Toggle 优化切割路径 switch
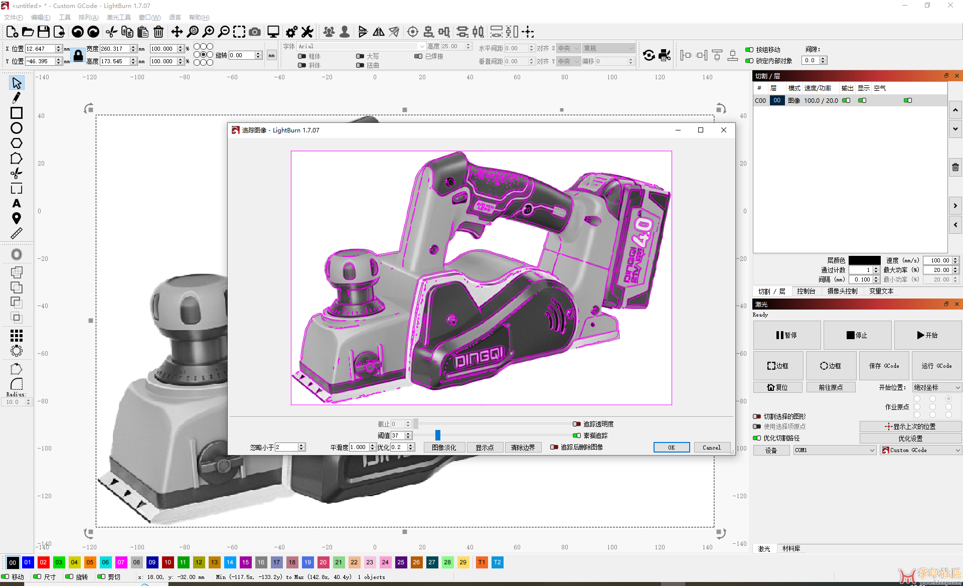963x586 pixels. click(x=757, y=438)
